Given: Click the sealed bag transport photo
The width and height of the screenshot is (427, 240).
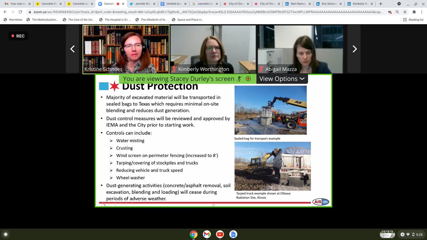Looking at the screenshot, I should (x=270, y=110).
